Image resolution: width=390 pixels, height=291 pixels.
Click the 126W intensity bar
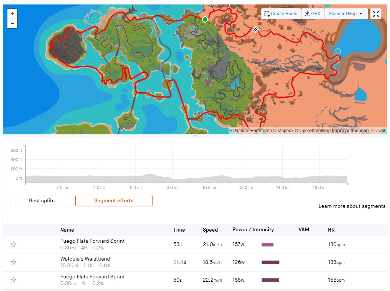click(x=271, y=262)
